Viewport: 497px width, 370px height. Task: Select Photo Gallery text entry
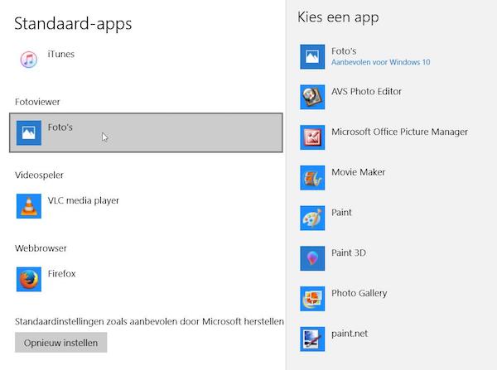coord(359,293)
